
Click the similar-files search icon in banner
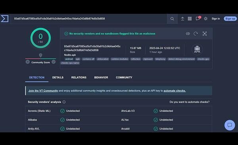coord(188,34)
